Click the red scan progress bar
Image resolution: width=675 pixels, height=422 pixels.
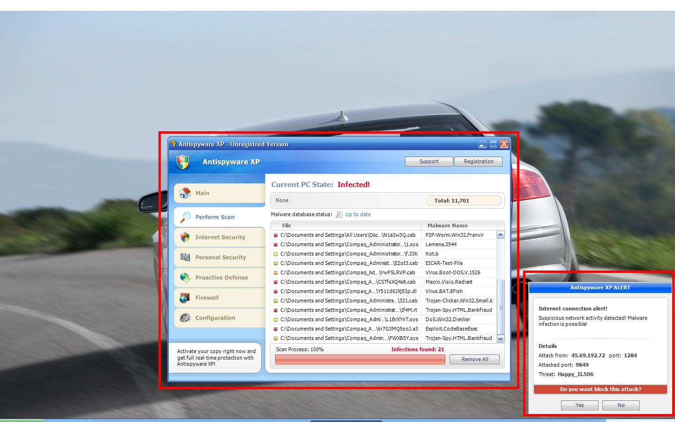(360, 359)
